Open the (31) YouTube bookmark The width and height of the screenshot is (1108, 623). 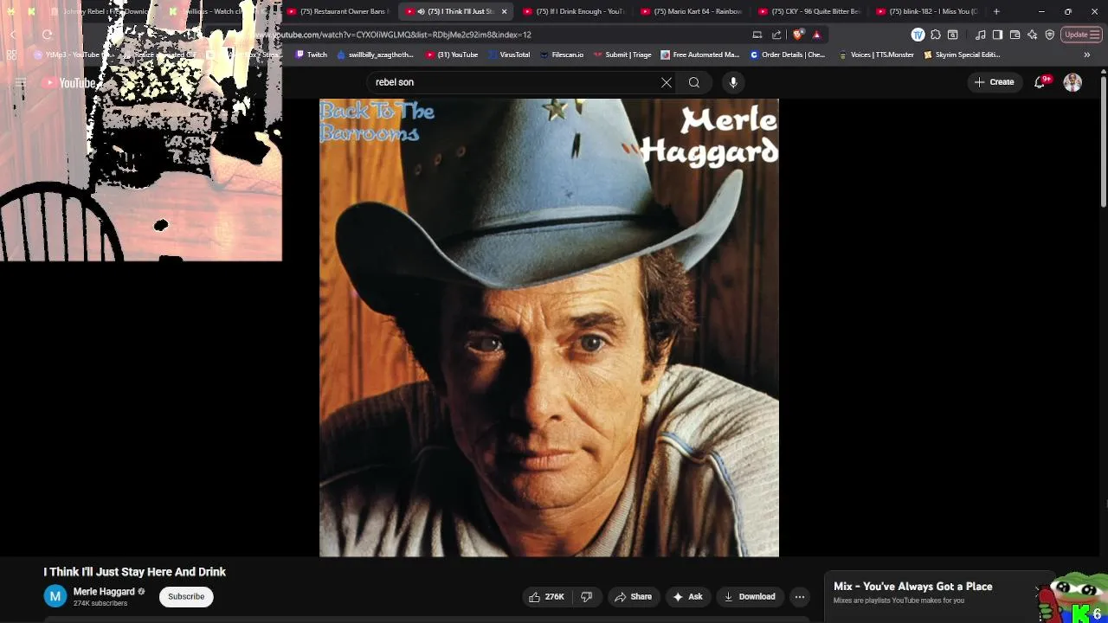tap(451, 55)
